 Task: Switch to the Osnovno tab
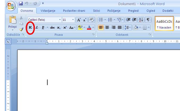[27, 11]
